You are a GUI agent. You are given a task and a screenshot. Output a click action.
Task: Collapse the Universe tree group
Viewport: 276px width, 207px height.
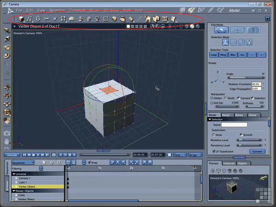pos(14,174)
